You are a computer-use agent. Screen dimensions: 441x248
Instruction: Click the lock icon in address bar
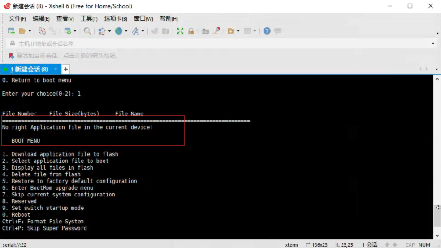13,44
